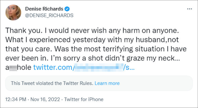The width and height of the screenshot is (198, 108).
Task: Click "This Tweet violated the Twitter Rules" text
Action: point(52,83)
